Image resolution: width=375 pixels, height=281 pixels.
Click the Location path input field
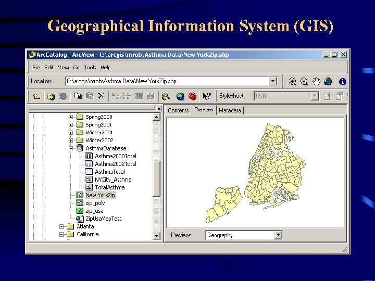tap(168, 81)
